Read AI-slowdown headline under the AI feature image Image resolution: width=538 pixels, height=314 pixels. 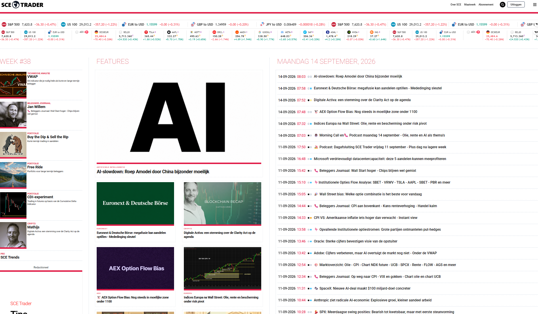coord(153,172)
